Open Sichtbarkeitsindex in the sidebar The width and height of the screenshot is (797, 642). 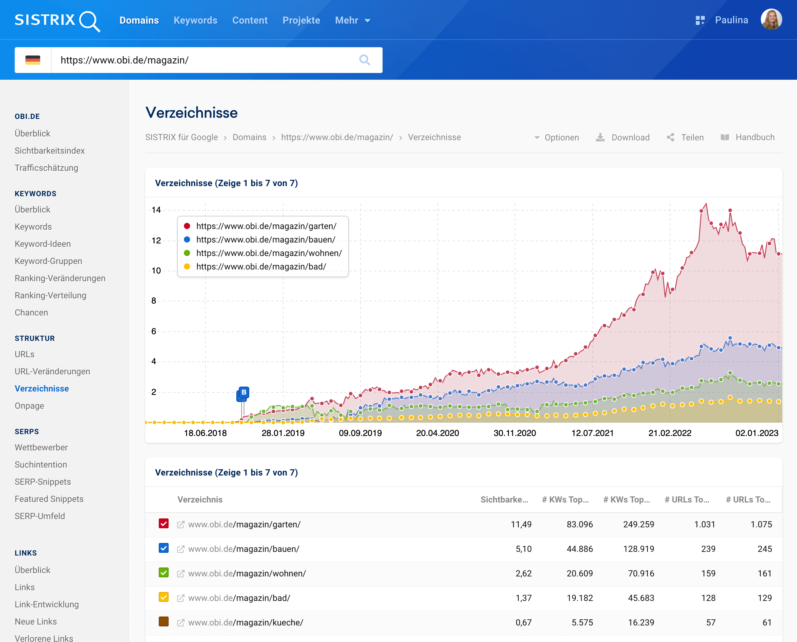coord(50,151)
